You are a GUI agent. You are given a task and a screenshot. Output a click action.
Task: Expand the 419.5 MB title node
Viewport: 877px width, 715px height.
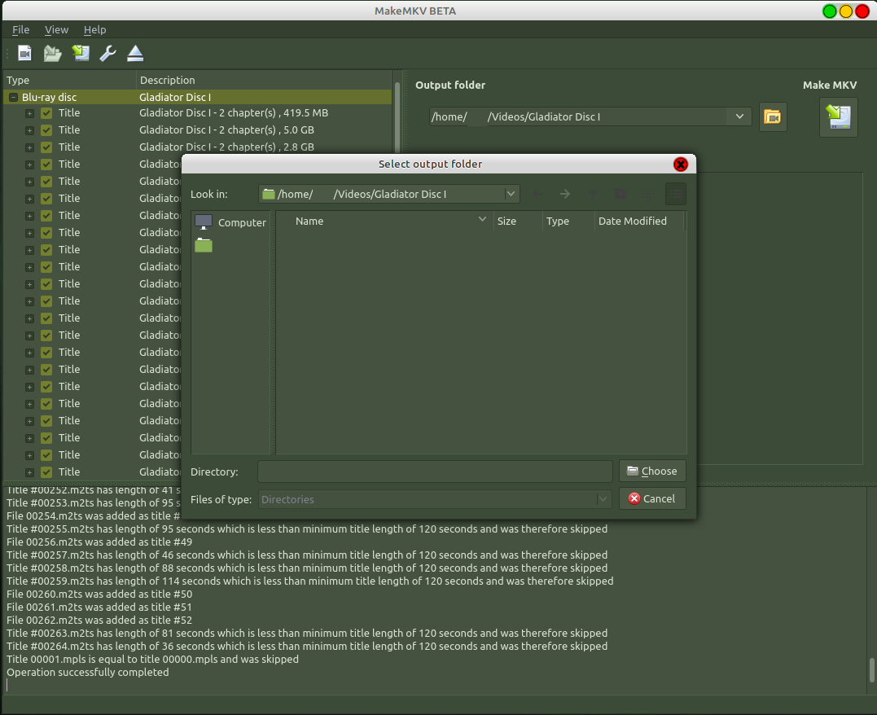point(29,113)
